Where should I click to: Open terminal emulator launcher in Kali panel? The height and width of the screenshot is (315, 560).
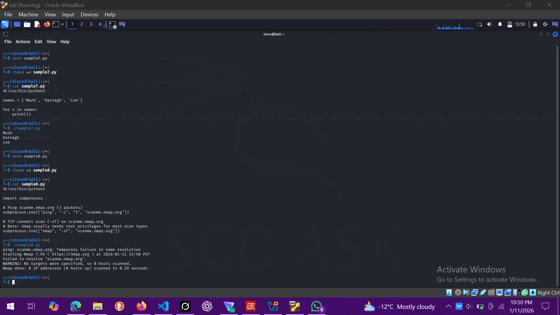click(56, 24)
